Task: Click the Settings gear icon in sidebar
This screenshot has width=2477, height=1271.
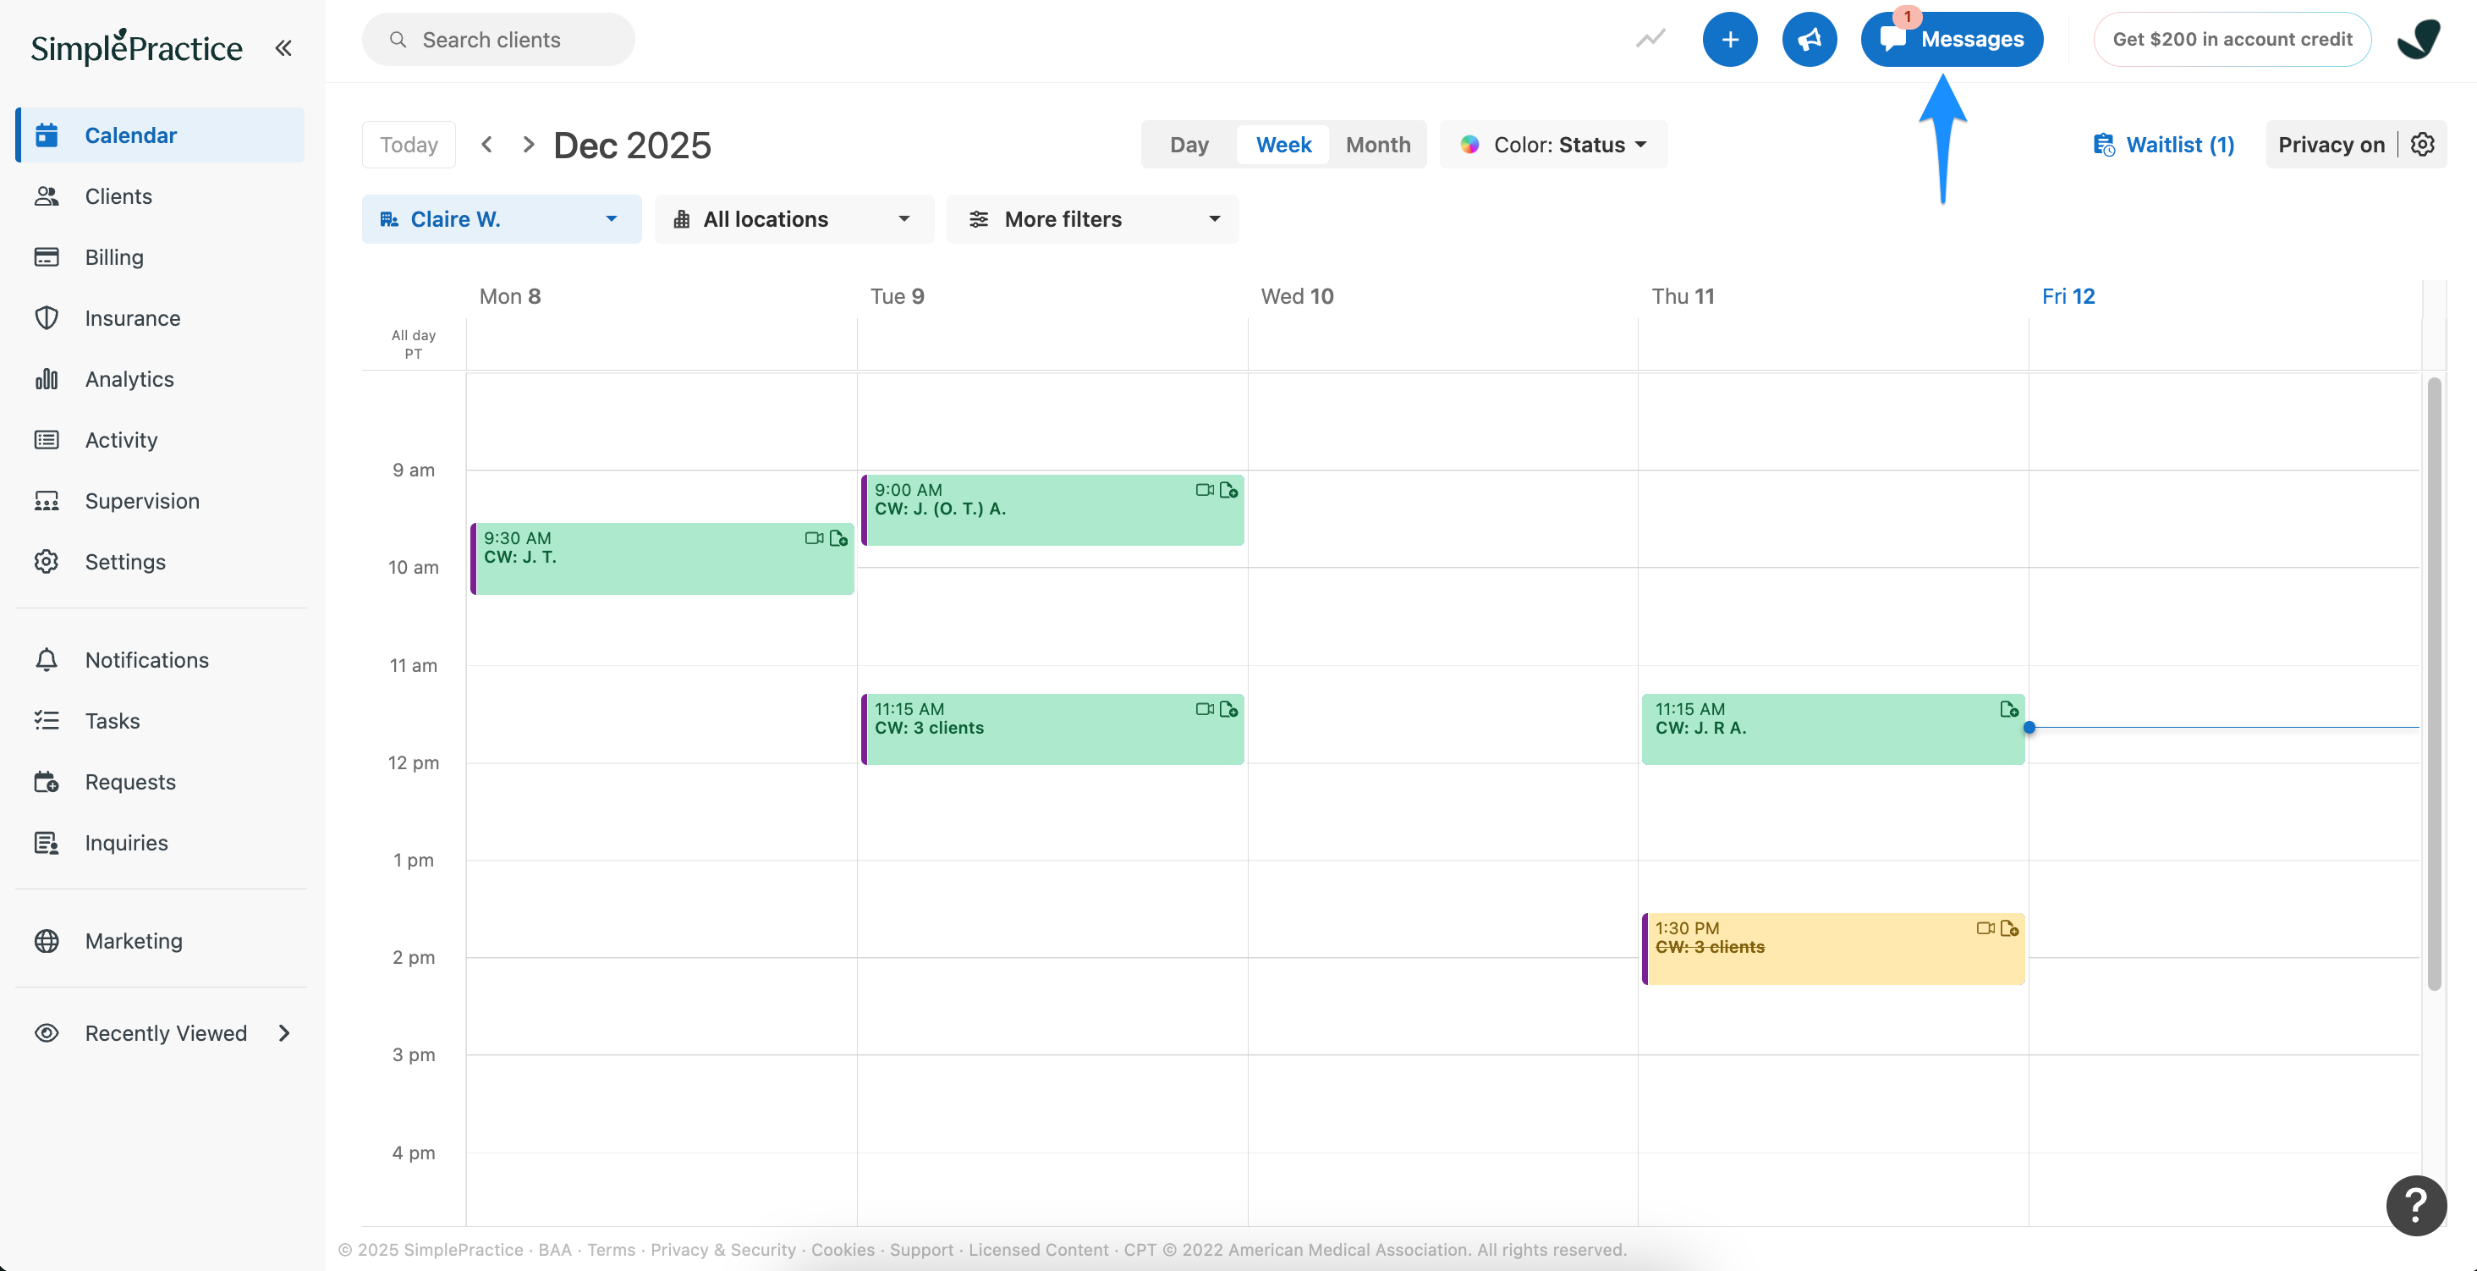Action: tap(47, 562)
